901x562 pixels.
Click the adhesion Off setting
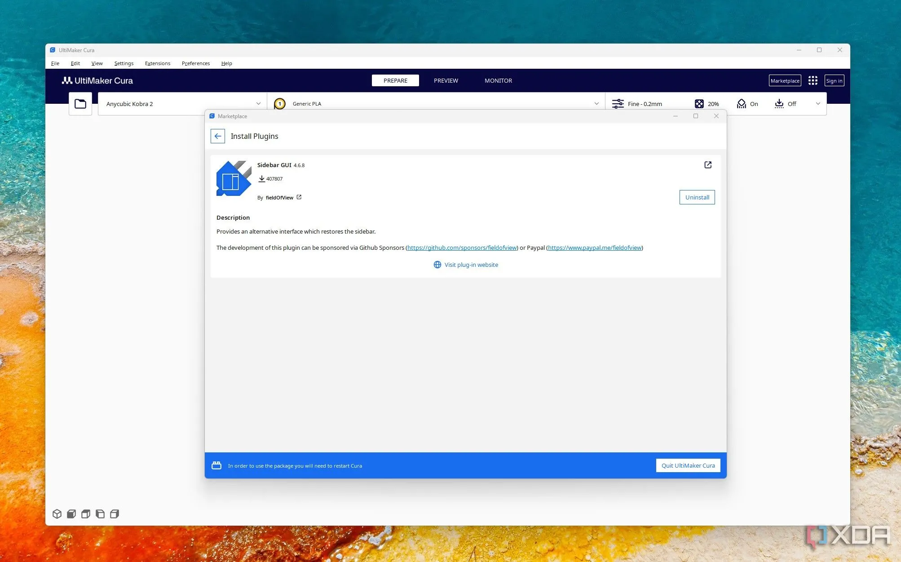click(785, 104)
